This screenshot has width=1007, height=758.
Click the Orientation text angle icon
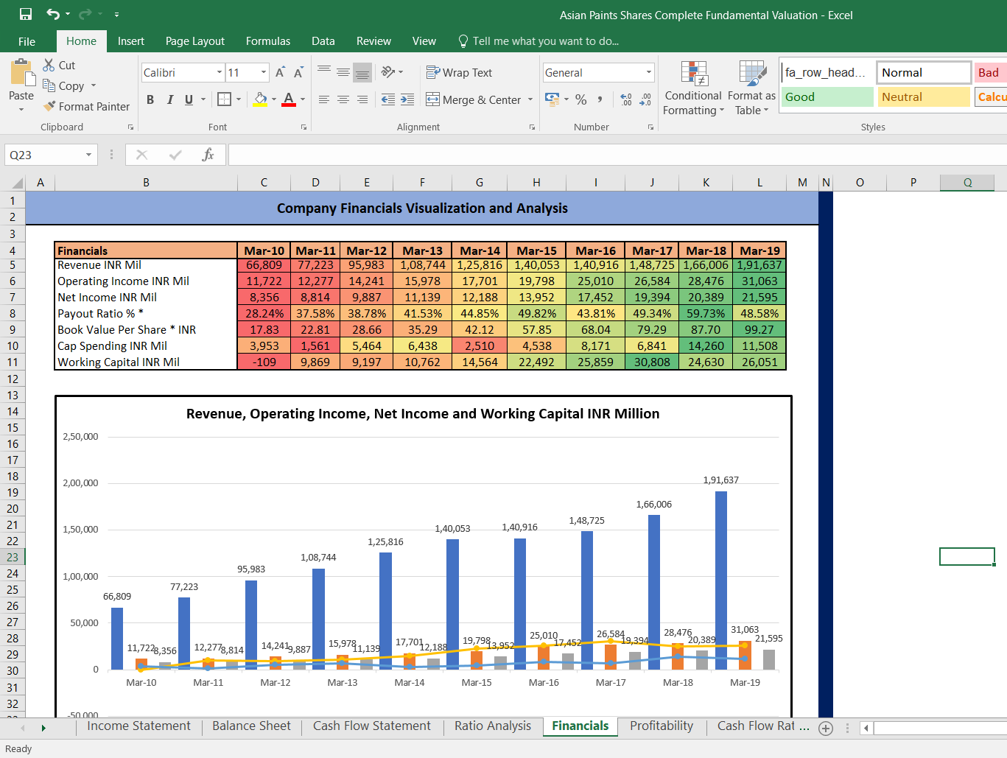pyautogui.click(x=388, y=72)
